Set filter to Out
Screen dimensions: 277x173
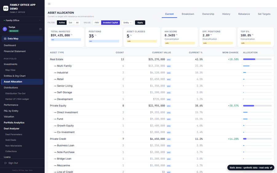[x=70, y=22]
